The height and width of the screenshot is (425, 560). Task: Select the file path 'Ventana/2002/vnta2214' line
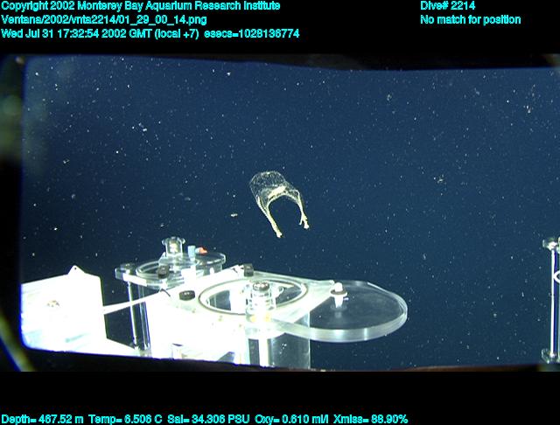pos(104,19)
